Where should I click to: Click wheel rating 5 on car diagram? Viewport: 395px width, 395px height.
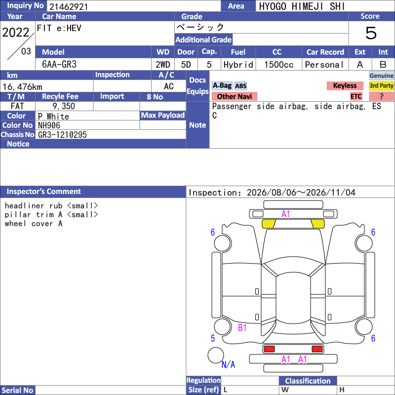pyautogui.click(x=213, y=338)
